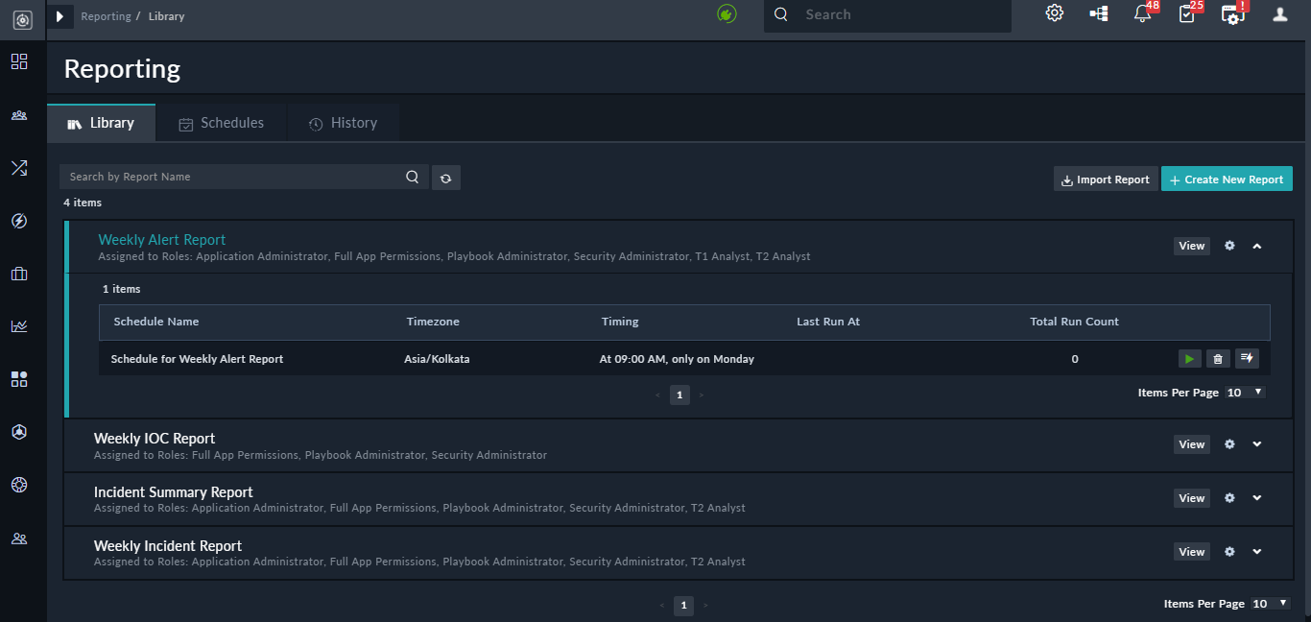Expand the Weekly IOC Report row

tap(1257, 444)
